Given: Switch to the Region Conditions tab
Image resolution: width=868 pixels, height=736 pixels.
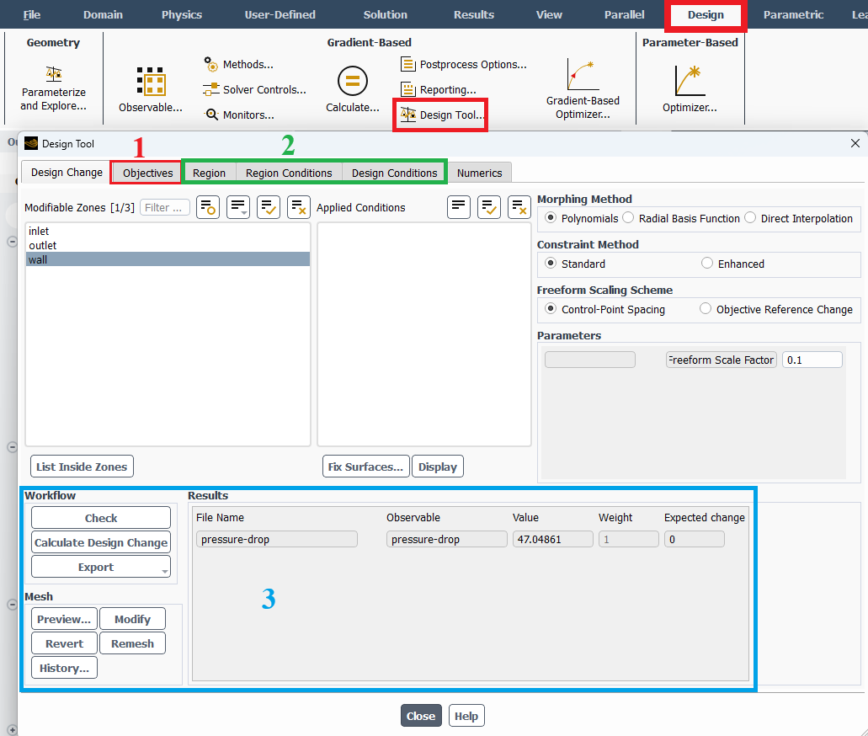Looking at the screenshot, I should click(289, 173).
